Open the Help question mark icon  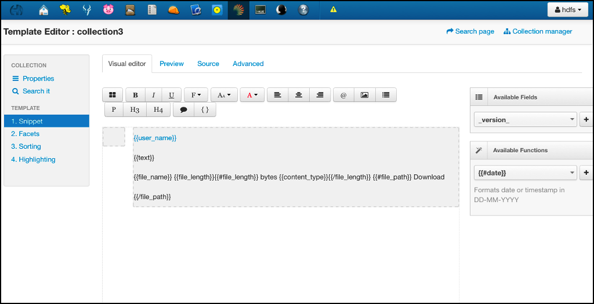click(303, 10)
